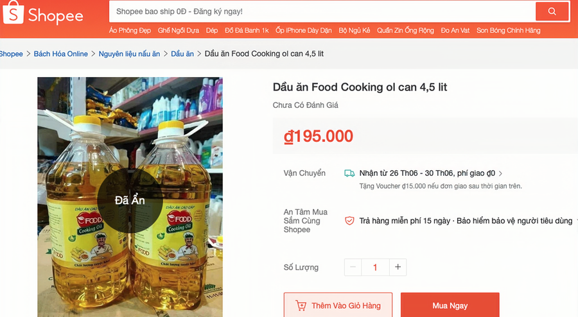Click the green delivery truck icon
This screenshot has width=578, height=317.
click(349, 173)
